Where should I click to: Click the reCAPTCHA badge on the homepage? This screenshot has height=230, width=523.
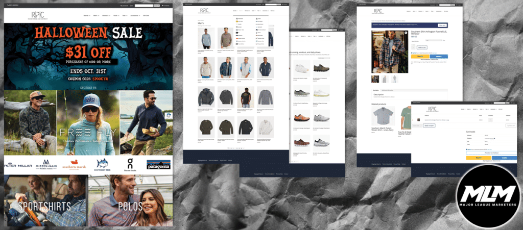pos(169,116)
